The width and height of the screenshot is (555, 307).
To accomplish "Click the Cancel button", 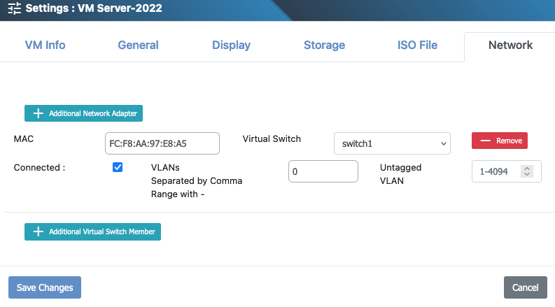I will (525, 287).
